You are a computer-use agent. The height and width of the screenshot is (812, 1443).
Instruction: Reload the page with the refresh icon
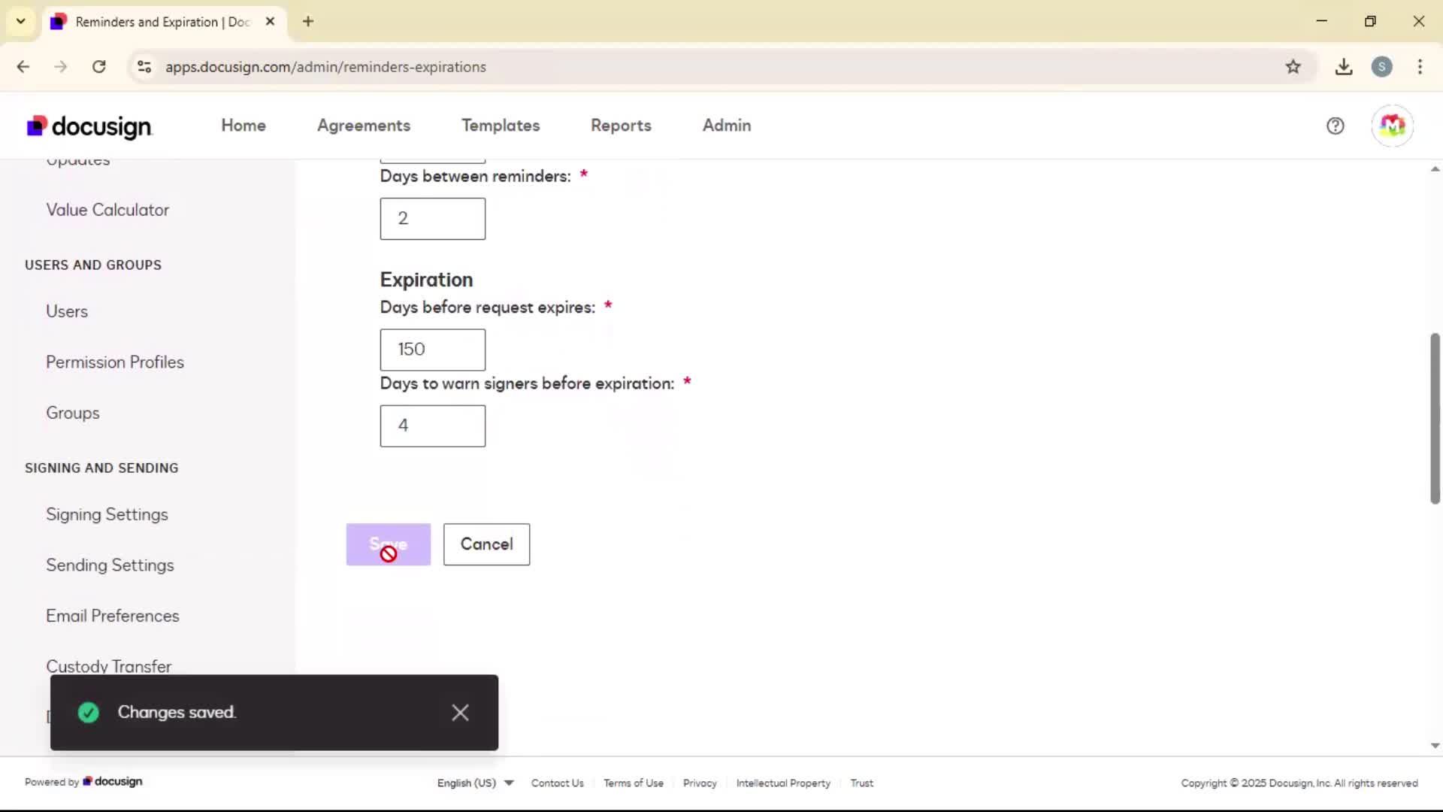coord(99,67)
